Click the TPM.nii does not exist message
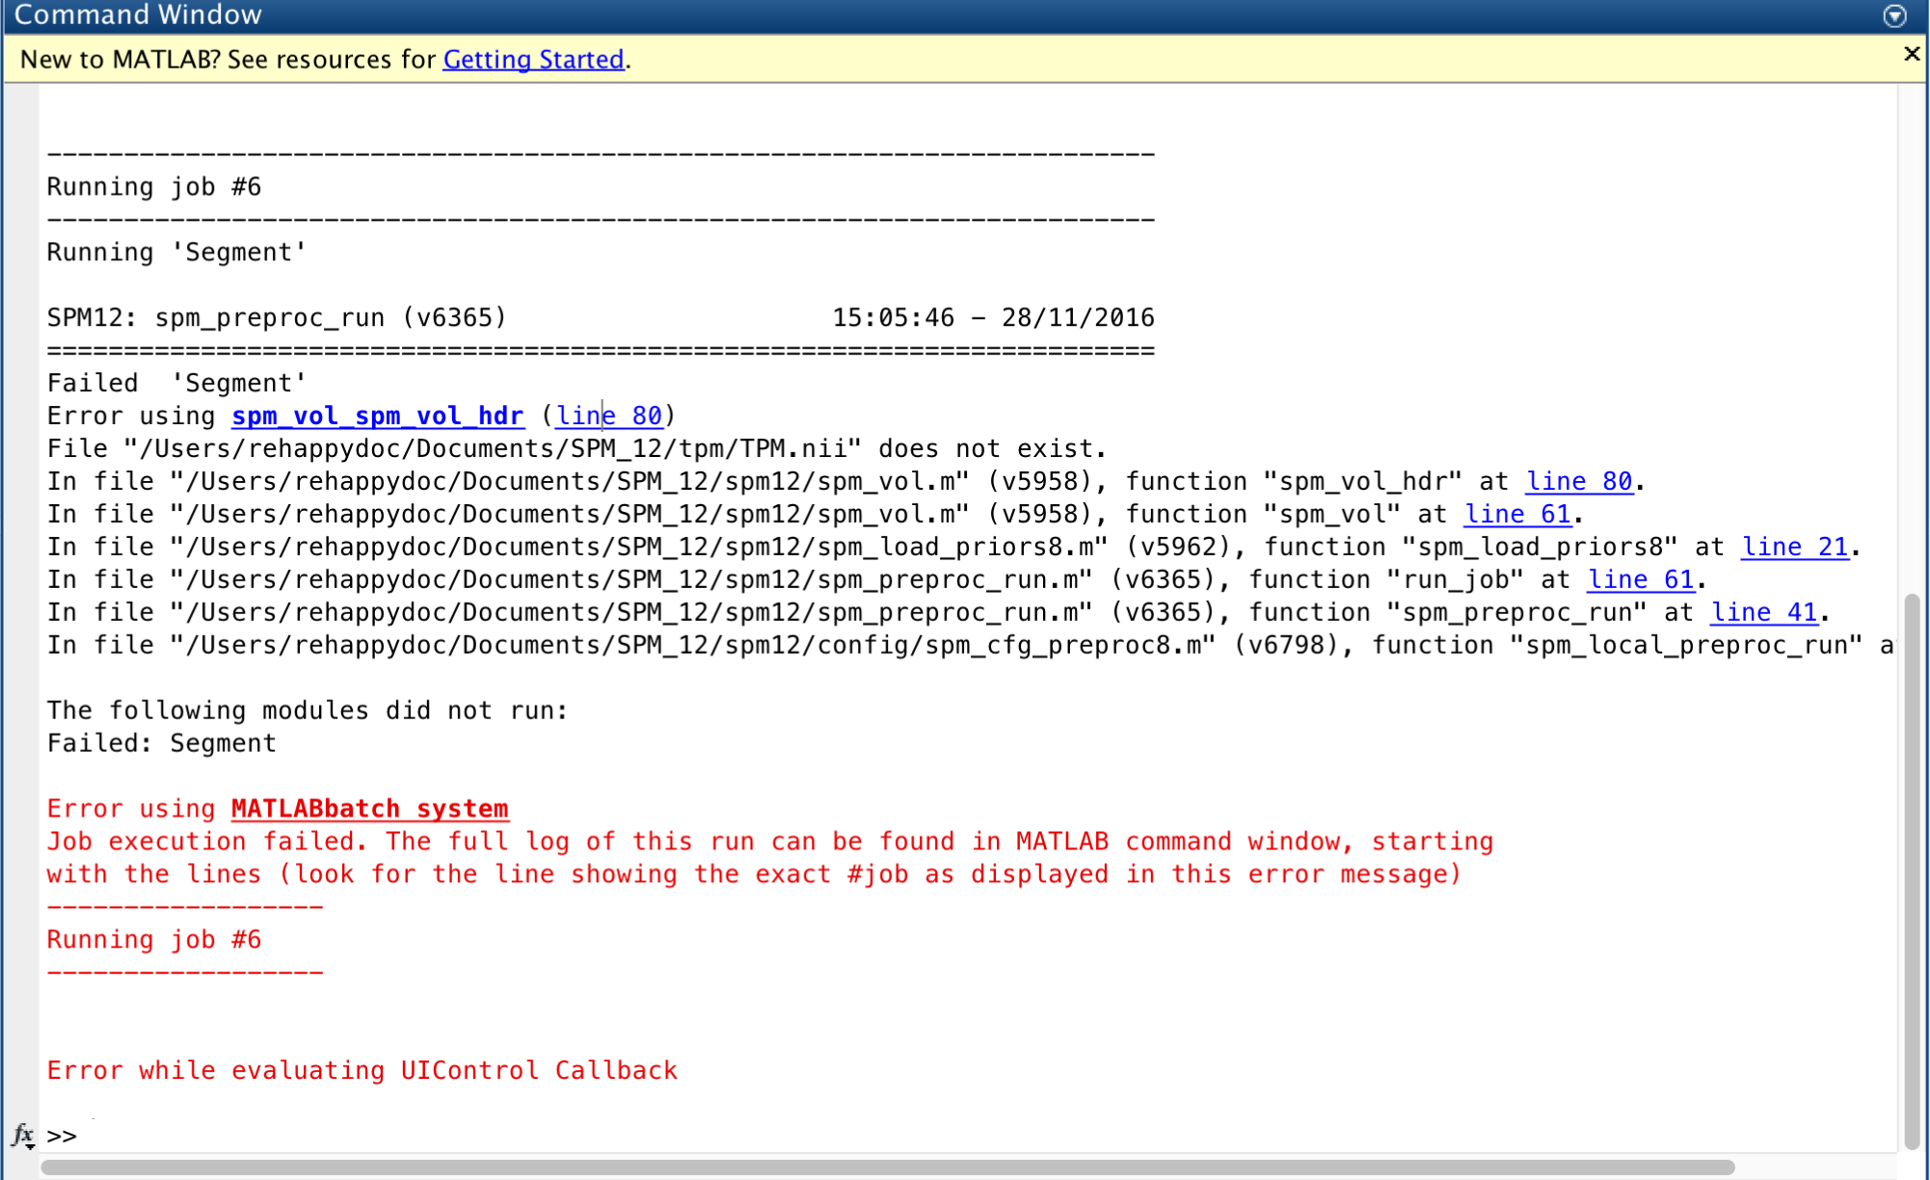This screenshot has height=1180, width=1930. 576,448
